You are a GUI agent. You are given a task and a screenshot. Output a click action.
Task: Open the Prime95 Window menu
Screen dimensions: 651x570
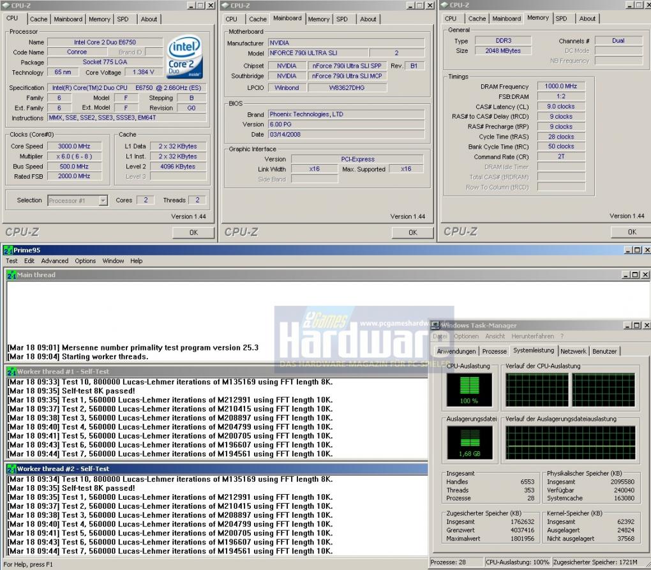point(113,260)
